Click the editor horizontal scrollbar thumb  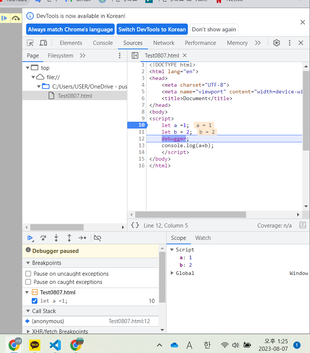[x=190, y=214]
